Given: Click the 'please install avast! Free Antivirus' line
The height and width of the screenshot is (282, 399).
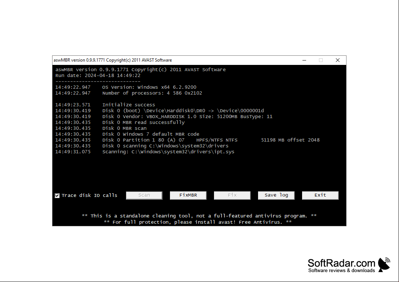Looking at the screenshot, I should coord(198,222).
